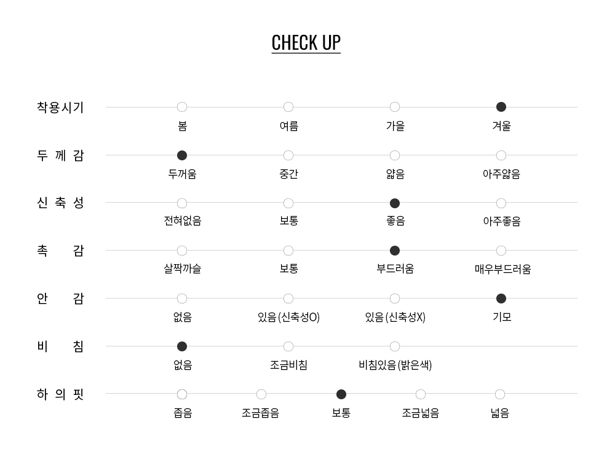
Task: Select 좁음 circle for 하의핏
Action: pos(182,394)
